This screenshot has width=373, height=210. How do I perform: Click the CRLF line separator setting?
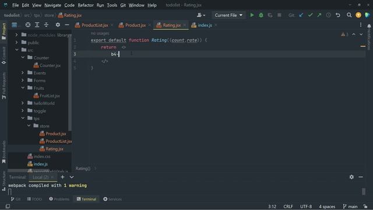point(288,206)
